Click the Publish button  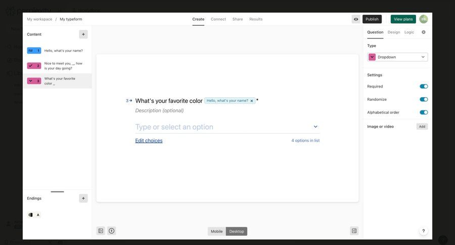(372, 19)
